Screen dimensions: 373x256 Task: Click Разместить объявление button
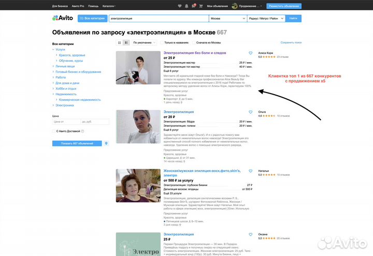(284, 6)
